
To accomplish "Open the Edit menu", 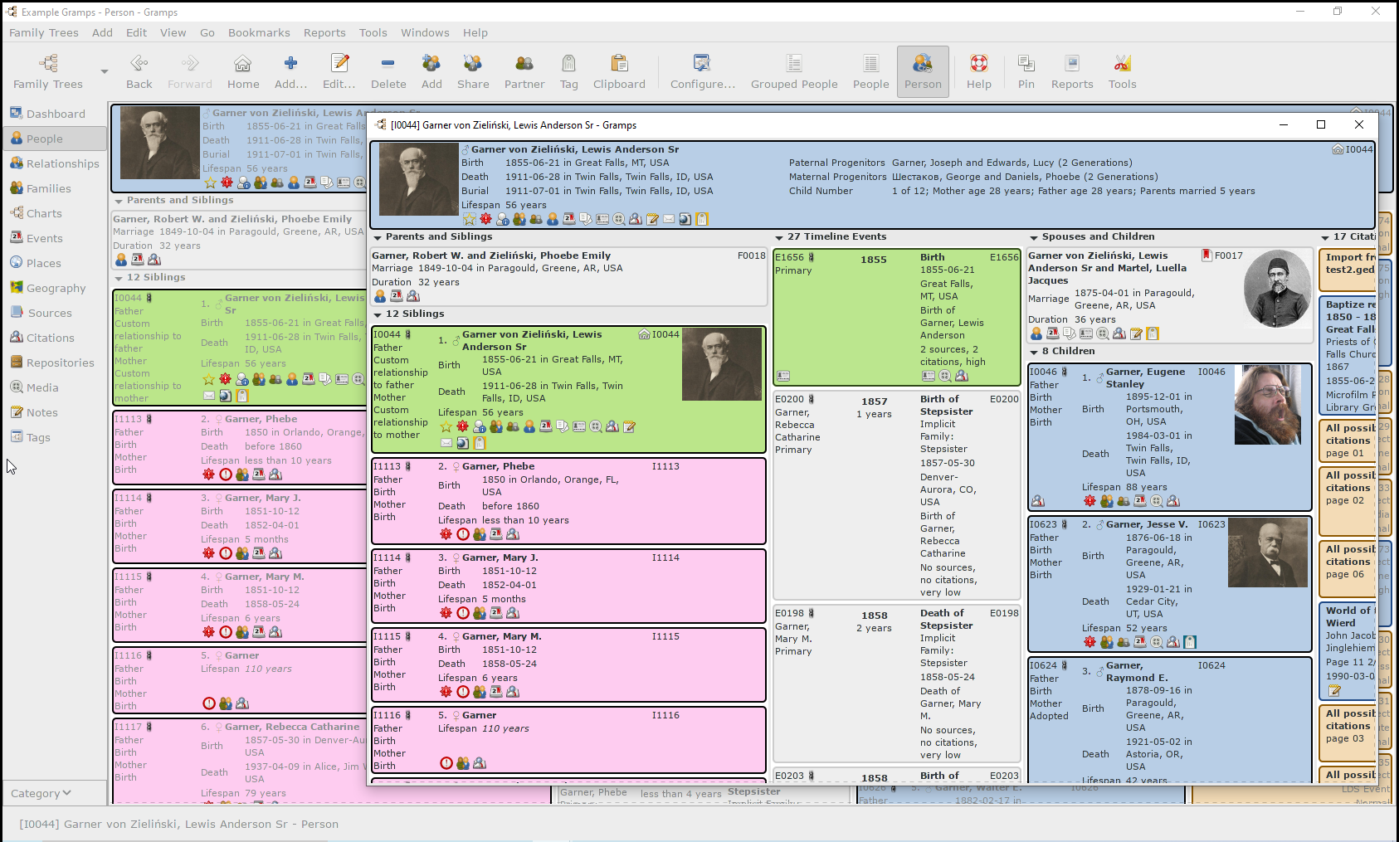I will pyautogui.click(x=136, y=32).
